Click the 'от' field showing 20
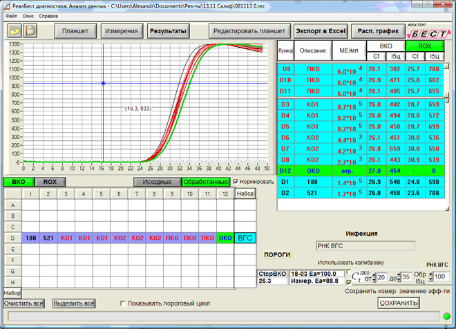This screenshot has height=329, width=456. pos(381,277)
